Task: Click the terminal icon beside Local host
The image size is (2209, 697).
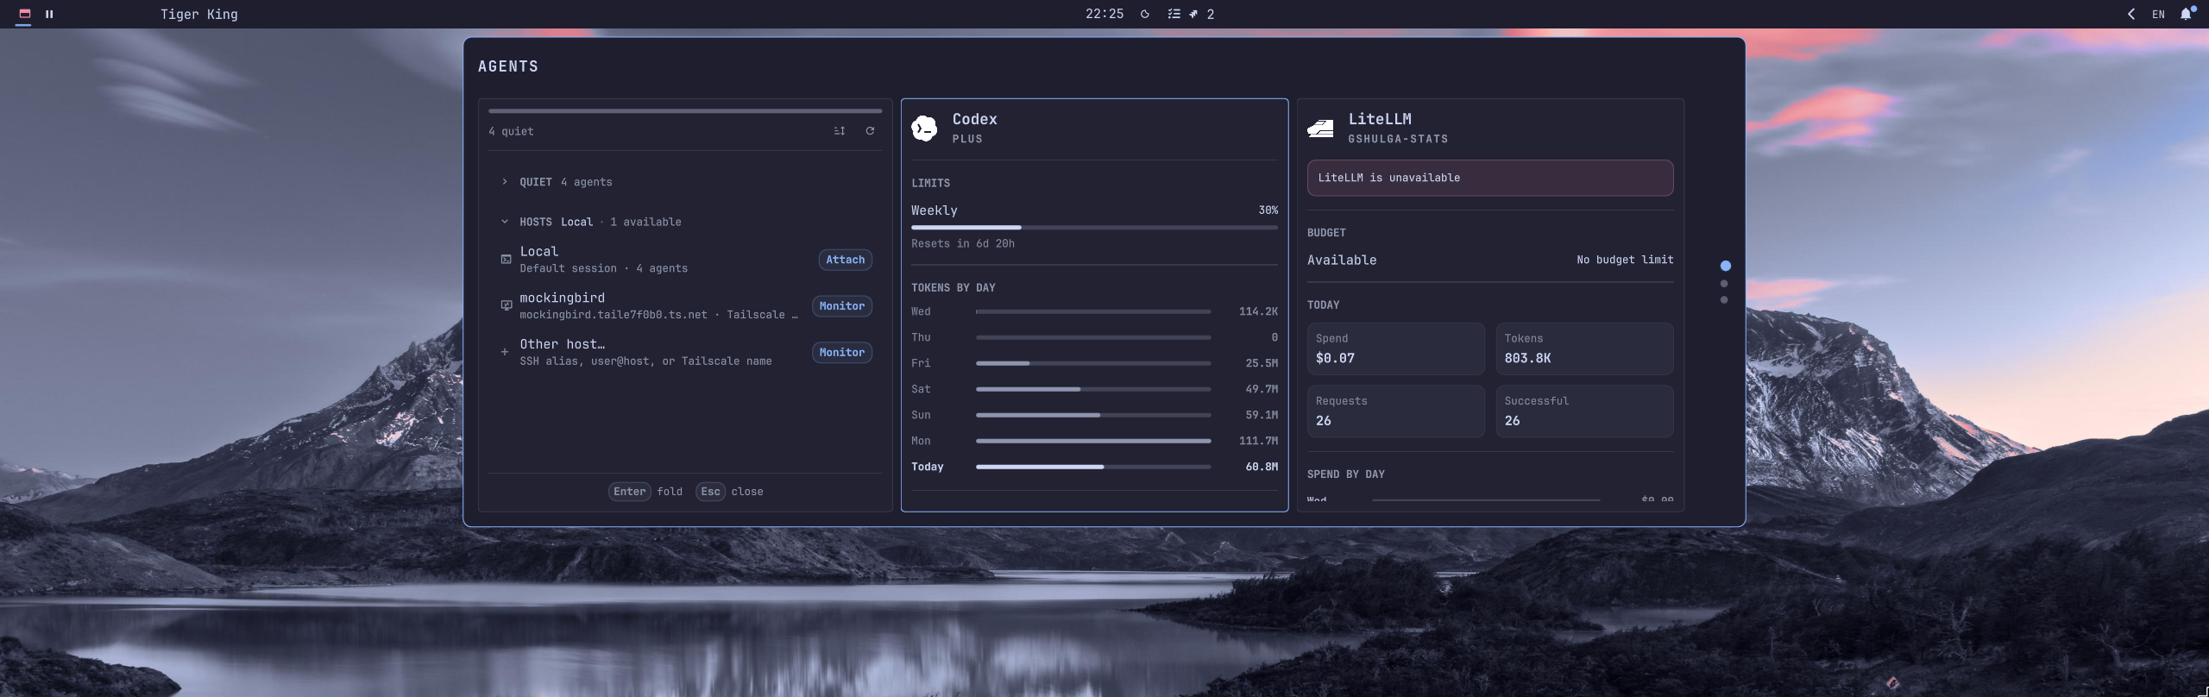Action: (507, 259)
